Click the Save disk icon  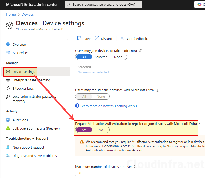tap(79, 39)
